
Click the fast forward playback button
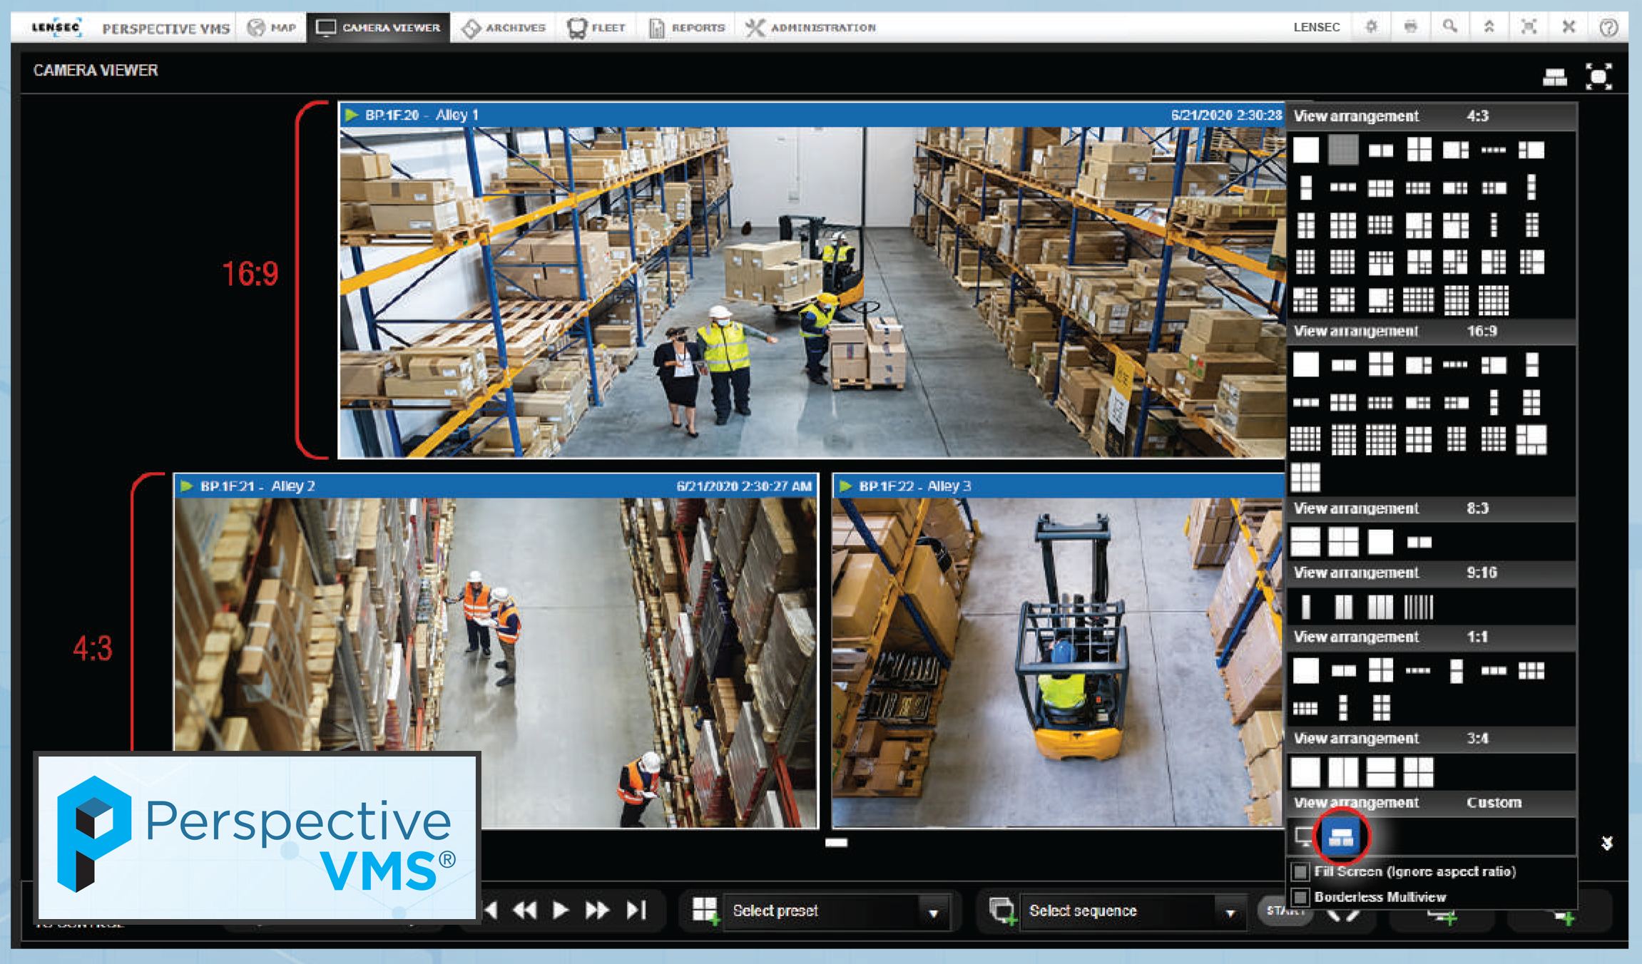point(597,911)
